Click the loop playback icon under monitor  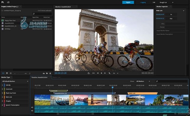tap(89, 73)
